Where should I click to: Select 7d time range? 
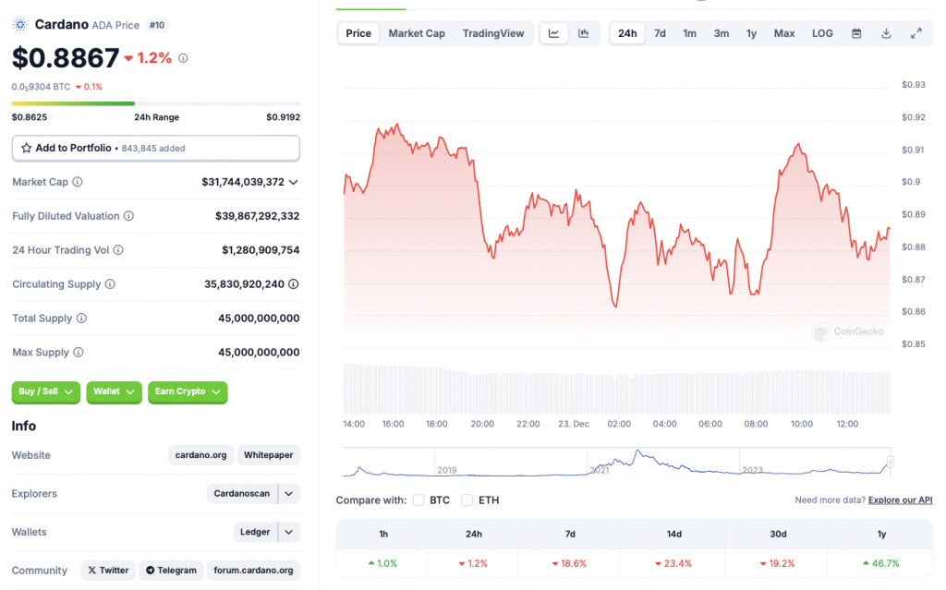[x=660, y=33]
